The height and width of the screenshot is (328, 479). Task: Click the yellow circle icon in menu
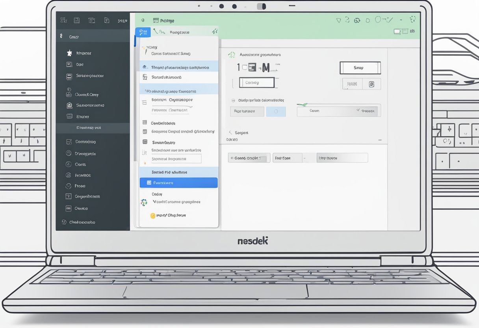point(153,216)
